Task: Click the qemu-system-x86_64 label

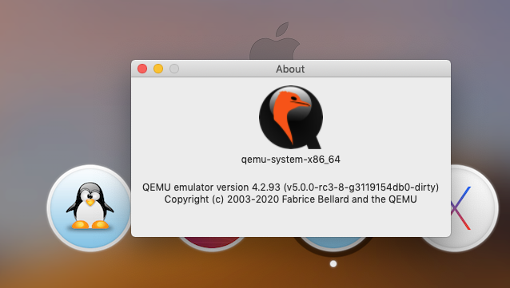Action: coord(290,160)
